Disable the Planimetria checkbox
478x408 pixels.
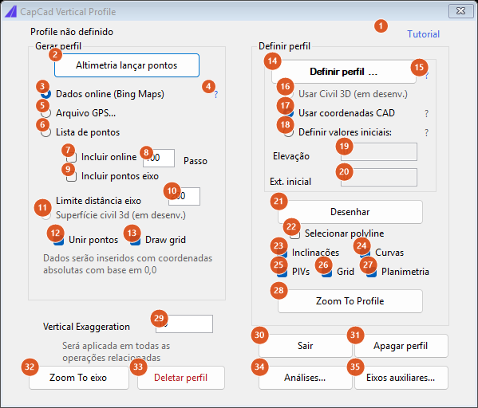[371, 273]
